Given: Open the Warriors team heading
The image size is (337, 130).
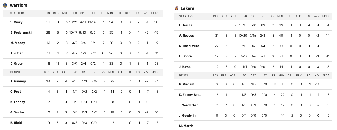Looking at the screenshot, I should point(19,5).
